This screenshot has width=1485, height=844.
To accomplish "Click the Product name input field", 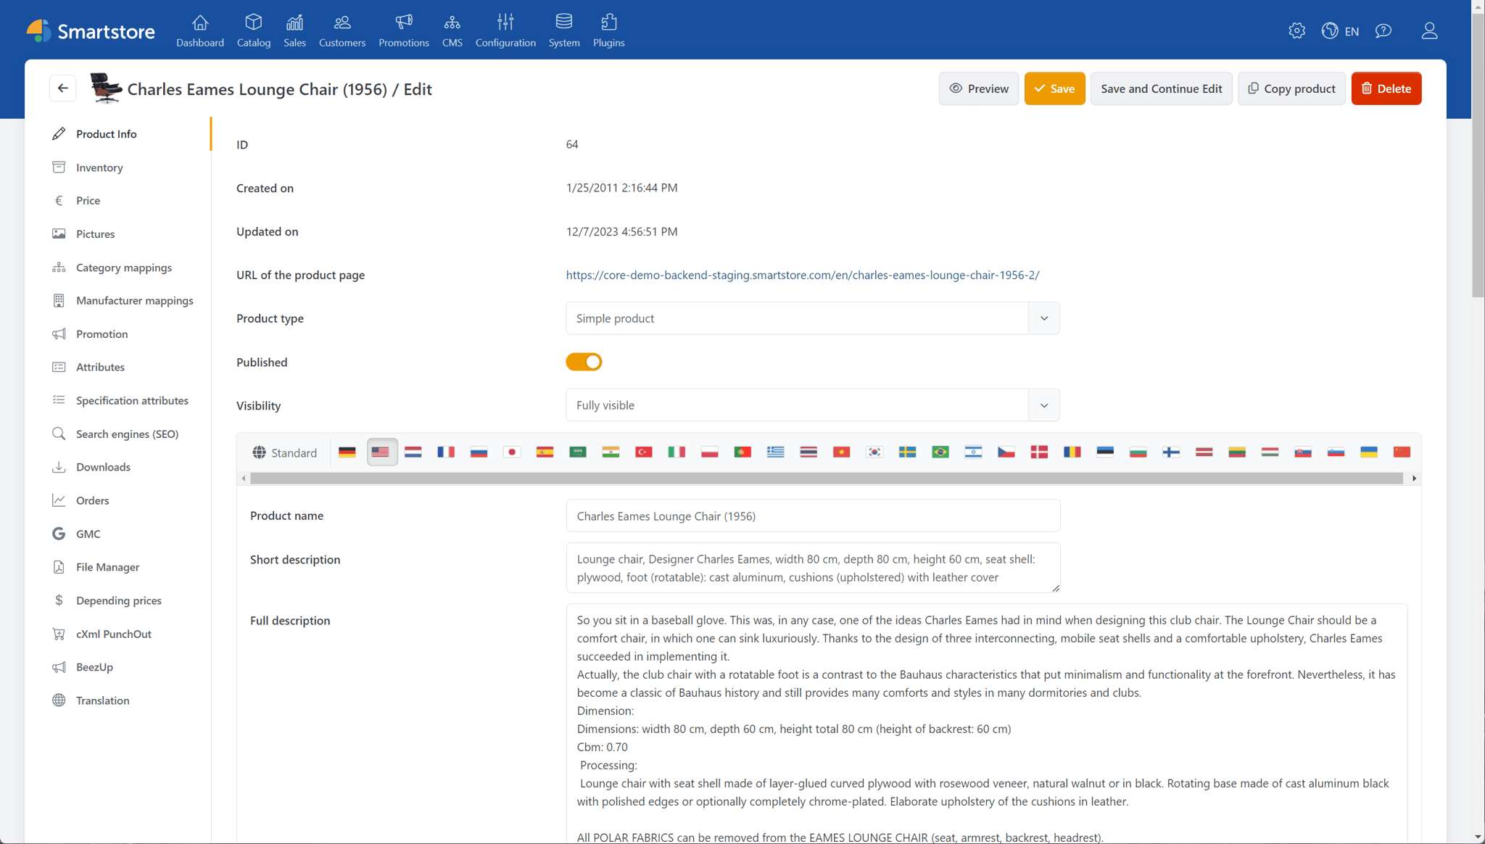I will pyautogui.click(x=812, y=516).
